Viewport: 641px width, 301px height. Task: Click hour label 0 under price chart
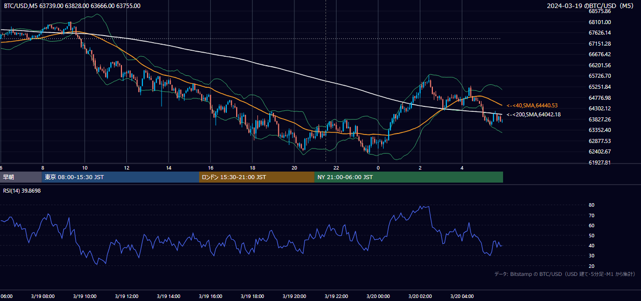tap(378, 168)
